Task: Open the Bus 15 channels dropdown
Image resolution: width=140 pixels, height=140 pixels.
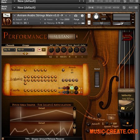Action: [x=9, y=50]
